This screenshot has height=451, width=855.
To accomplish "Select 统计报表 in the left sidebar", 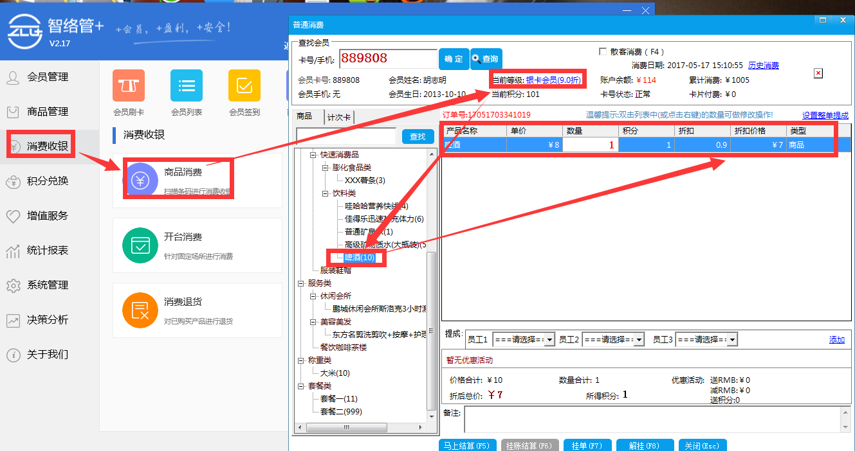I will [47, 251].
